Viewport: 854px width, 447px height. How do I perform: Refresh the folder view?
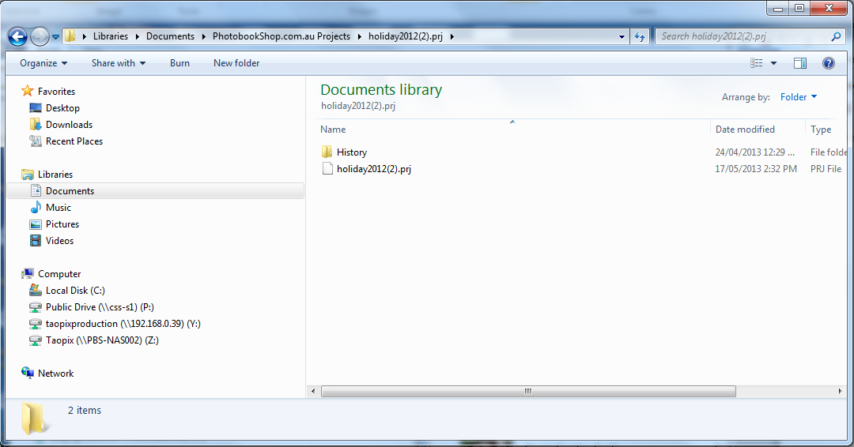click(x=640, y=37)
